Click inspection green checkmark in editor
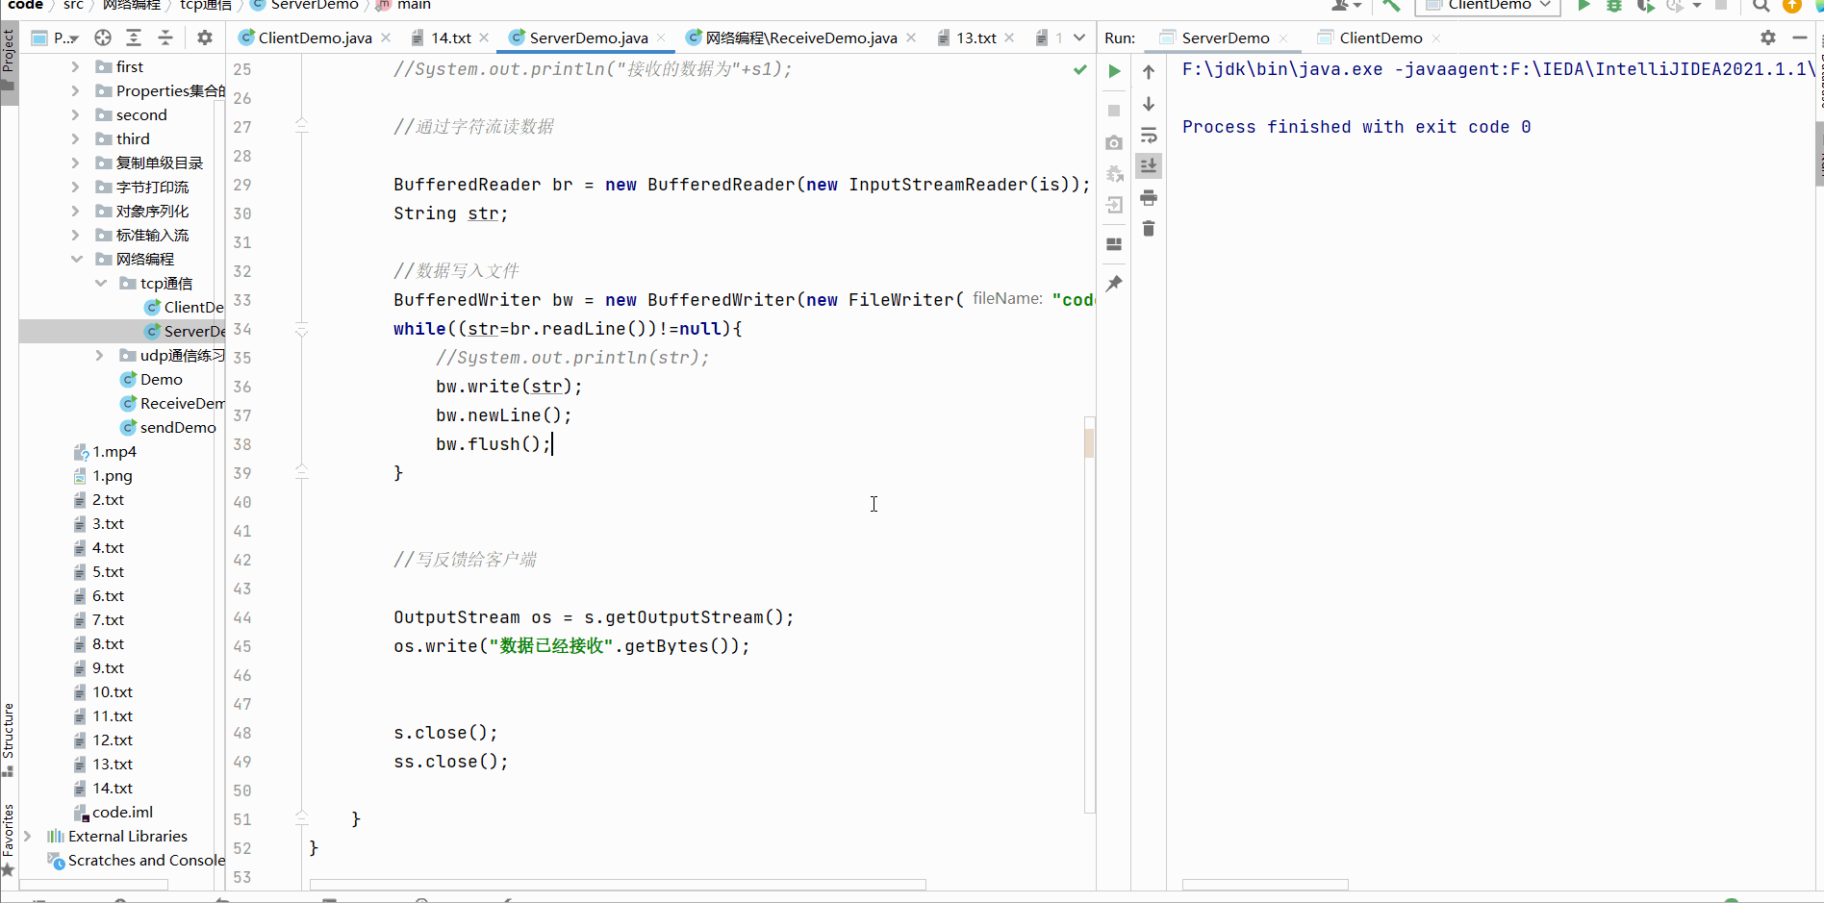1824x903 pixels. (x=1079, y=69)
